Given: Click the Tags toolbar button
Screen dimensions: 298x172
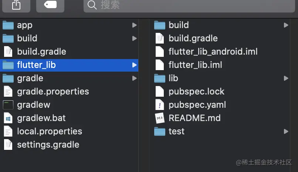Looking at the screenshot, I should point(50,4).
